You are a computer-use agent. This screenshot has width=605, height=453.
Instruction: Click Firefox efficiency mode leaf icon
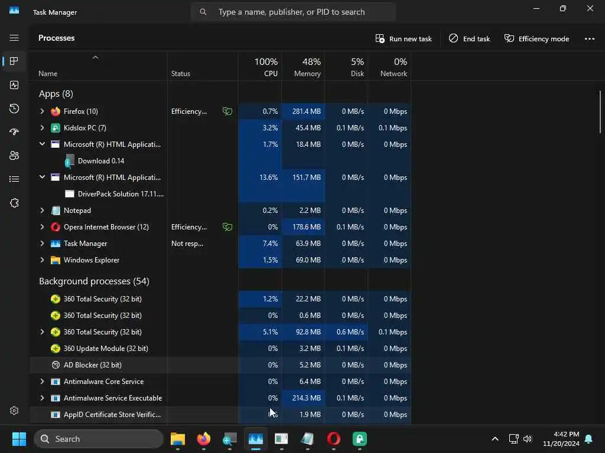[x=227, y=111]
